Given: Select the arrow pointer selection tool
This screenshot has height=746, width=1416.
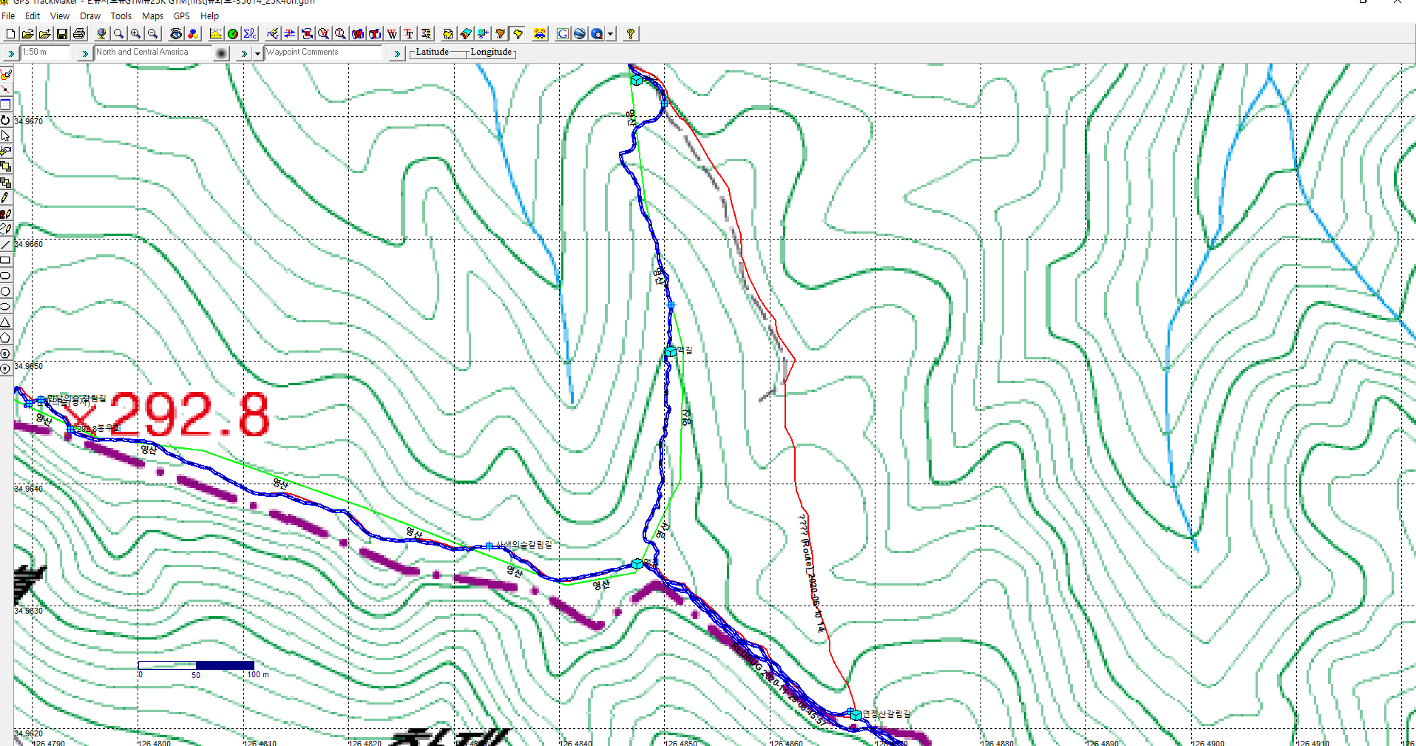Looking at the screenshot, I should [6, 136].
